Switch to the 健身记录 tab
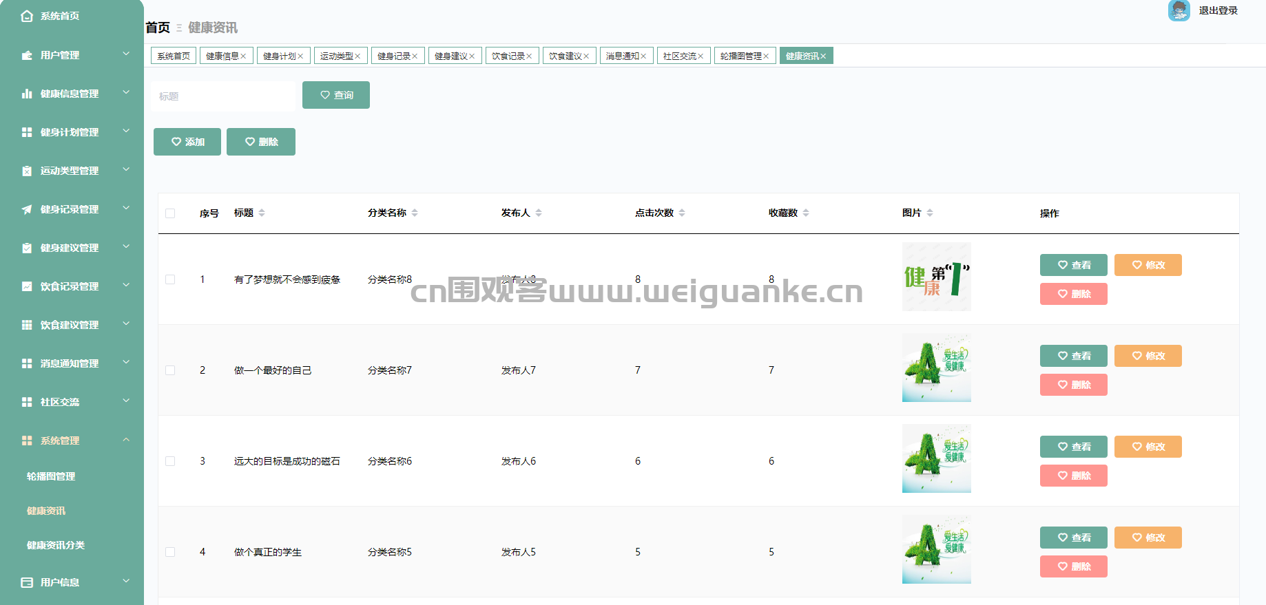This screenshot has height=605, width=1266. pos(393,56)
